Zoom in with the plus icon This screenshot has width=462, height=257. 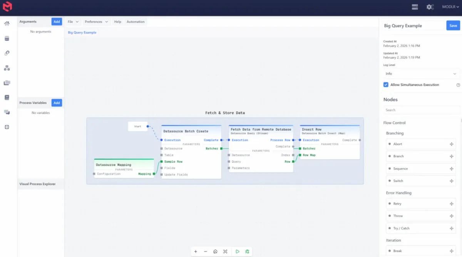pos(196,252)
